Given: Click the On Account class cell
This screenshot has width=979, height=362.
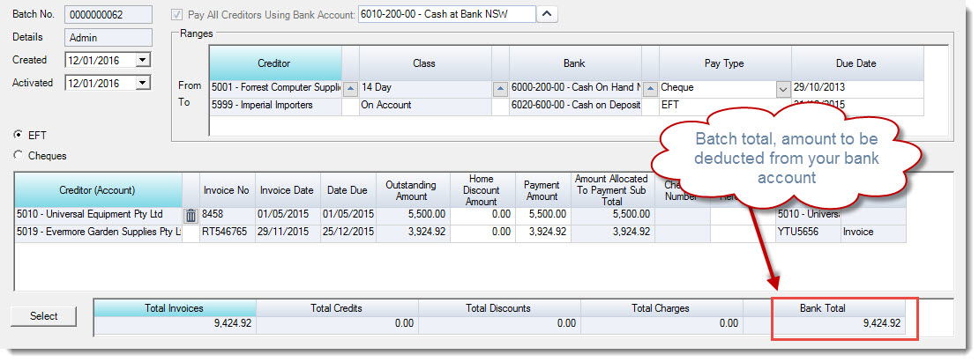Looking at the screenshot, I should 425,106.
